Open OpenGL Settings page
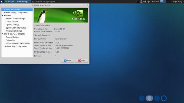Image resolution: width=184 pixels, height=103 pixels. coord(12,25)
